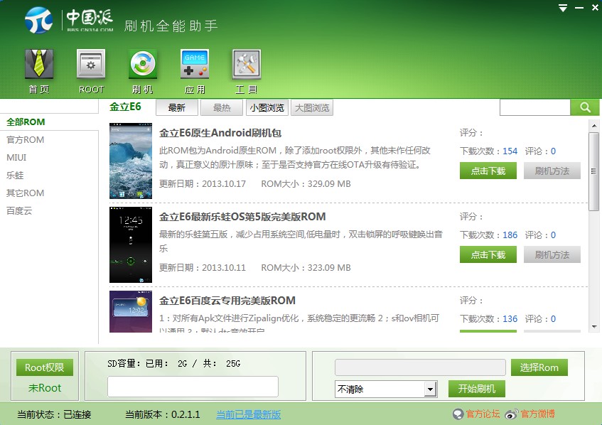Image resolution: width=602 pixels, height=425 pixels.
Task: Open title 金立E6最新乐蛙OS第5版完美版ROM
Action: pyautogui.click(x=242, y=217)
